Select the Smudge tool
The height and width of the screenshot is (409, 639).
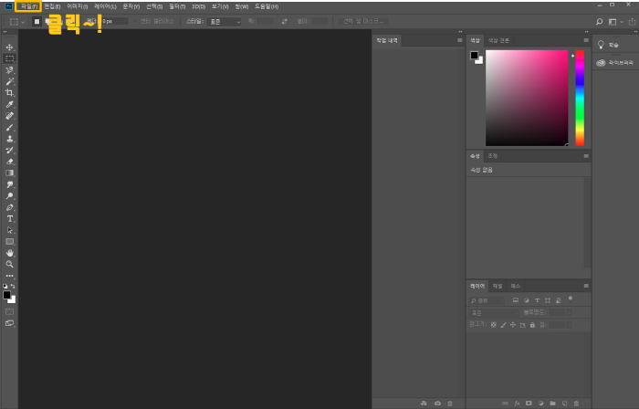pyautogui.click(x=9, y=184)
